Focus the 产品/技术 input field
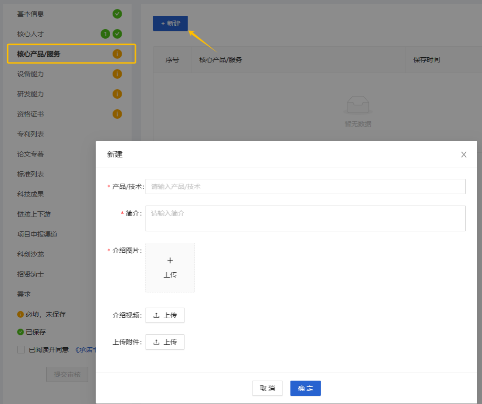 click(305, 186)
